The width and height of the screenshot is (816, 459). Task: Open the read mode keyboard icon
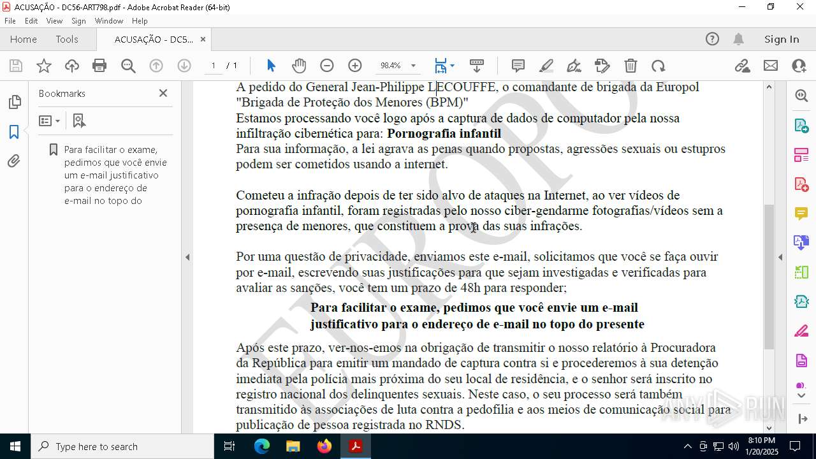pos(477,66)
